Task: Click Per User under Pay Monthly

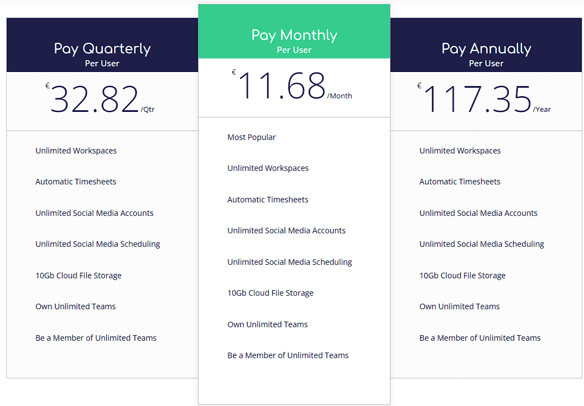Action: [x=294, y=49]
